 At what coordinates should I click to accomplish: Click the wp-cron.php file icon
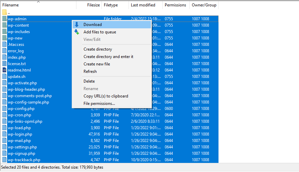tap(5, 115)
